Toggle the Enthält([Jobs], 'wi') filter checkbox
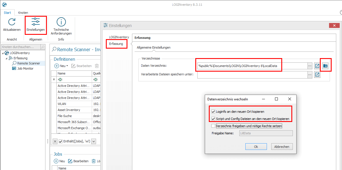Viewport: 342px width, 170px height. (x=61, y=142)
